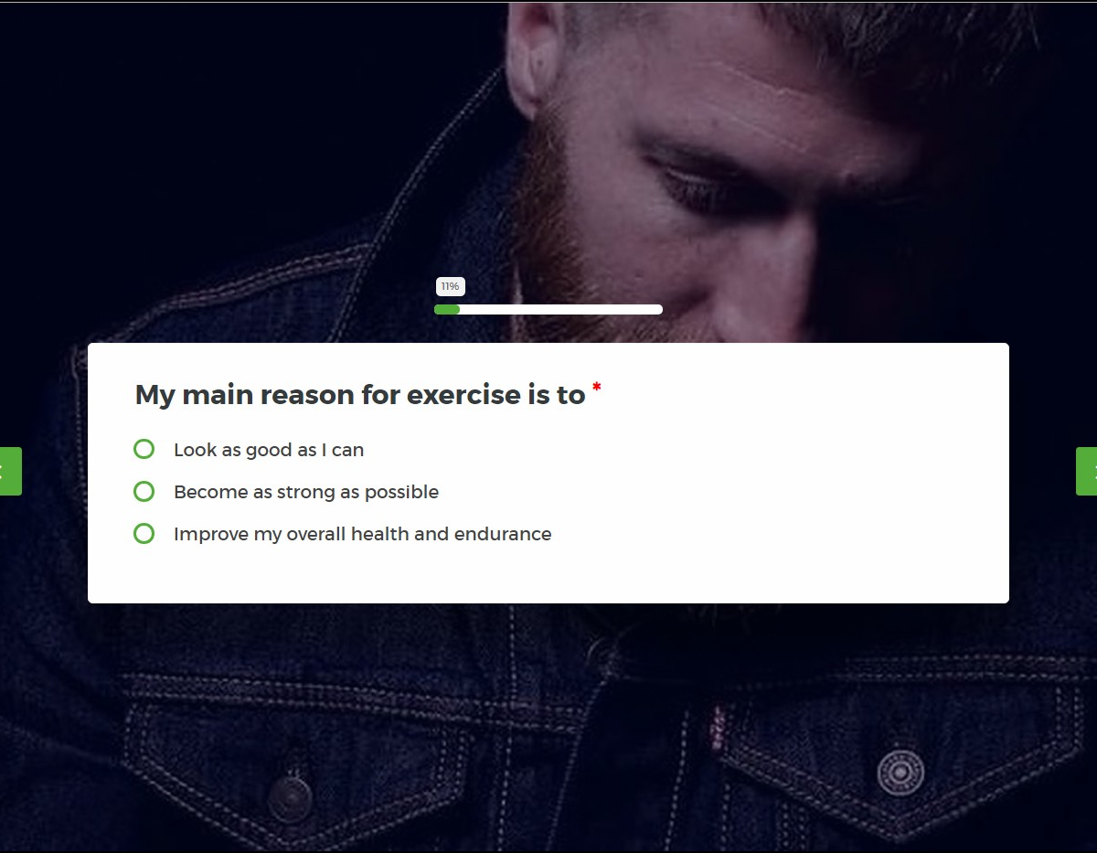Image resolution: width=1097 pixels, height=853 pixels.
Task: Select the 'Look as good as I can' radio
Action: 144,449
